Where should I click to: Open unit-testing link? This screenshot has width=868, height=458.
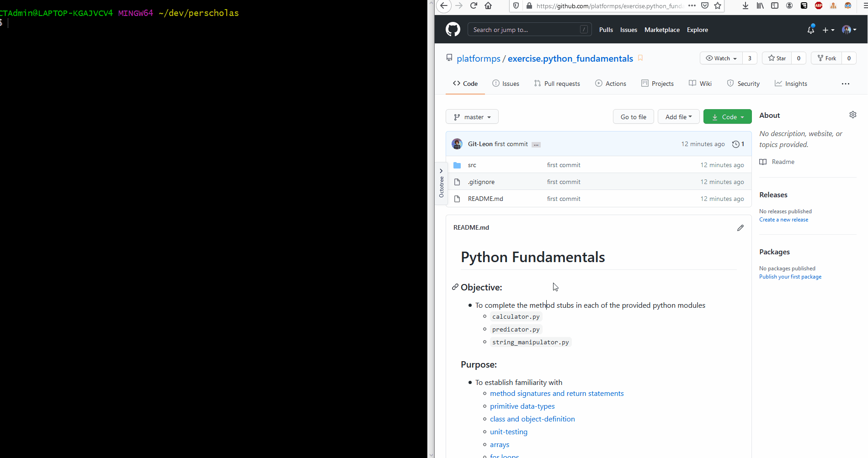[x=509, y=432]
